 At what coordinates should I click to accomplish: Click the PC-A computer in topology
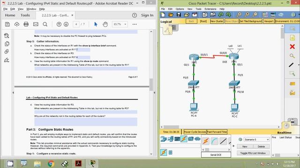coord(194,107)
